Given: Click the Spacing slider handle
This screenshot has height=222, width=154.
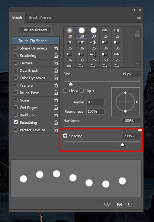Looking at the screenshot, I should click(x=122, y=145).
